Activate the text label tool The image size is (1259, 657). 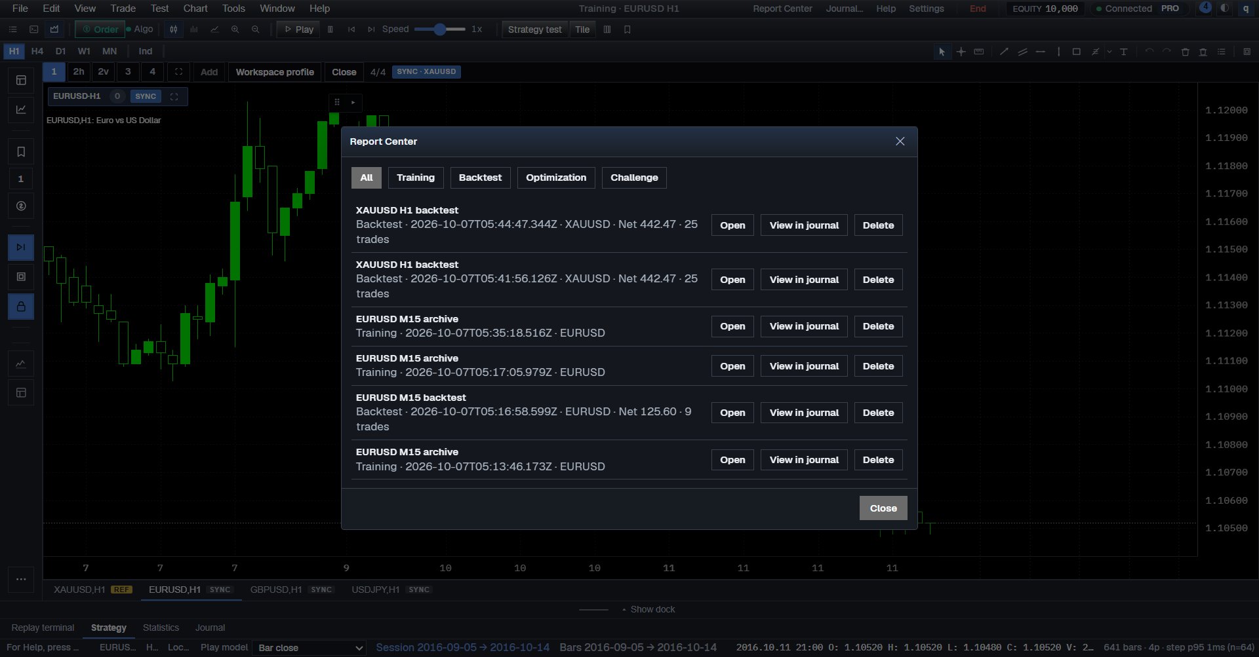click(1123, 52)
